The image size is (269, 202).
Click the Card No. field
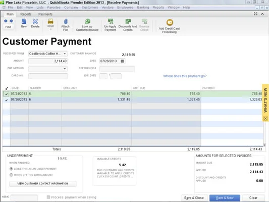48,76
